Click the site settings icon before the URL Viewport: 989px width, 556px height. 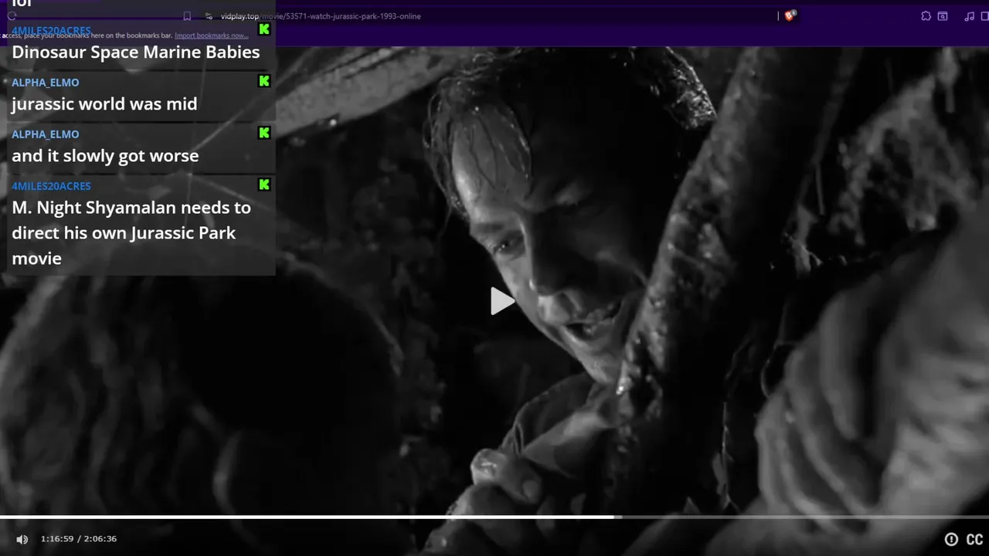tap(209, 16)
